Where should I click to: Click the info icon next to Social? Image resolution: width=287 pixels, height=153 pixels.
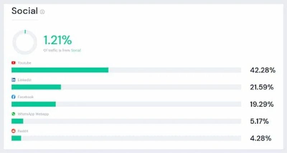[x=42, y=12]
